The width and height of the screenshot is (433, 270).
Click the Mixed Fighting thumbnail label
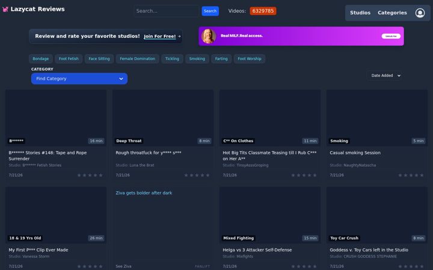(x=238, y=238)
